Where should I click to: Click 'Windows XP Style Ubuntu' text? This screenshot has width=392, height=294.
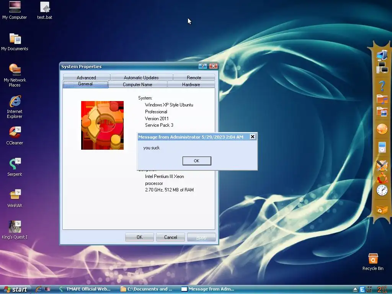[169, 105]
